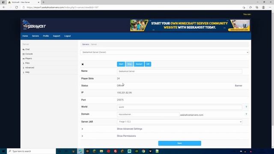
Task: Click the Stop server button
Action: [x=129, y=64]
